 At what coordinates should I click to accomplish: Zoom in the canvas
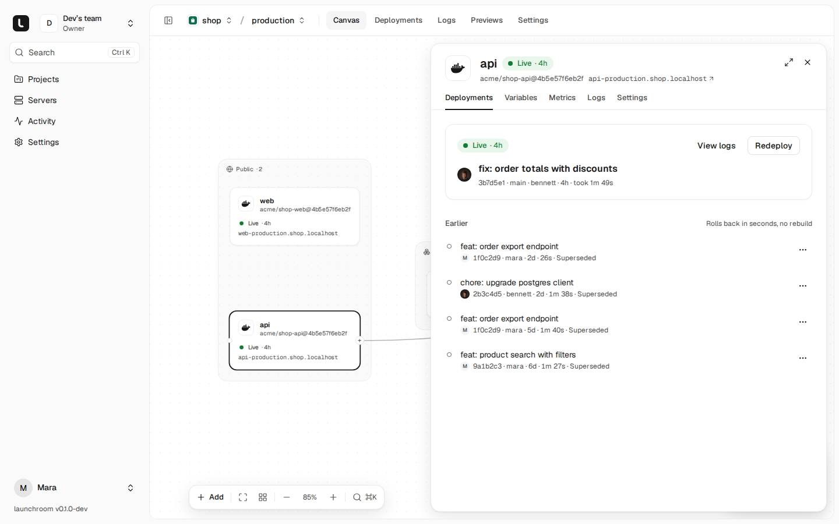pyautogui.click(x=333, y=497)
